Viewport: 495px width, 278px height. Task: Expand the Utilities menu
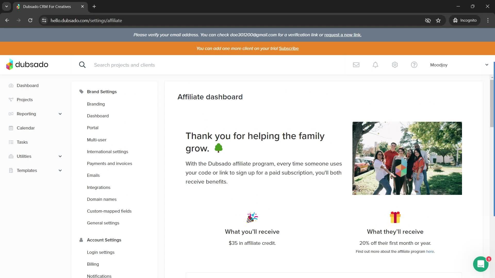tap(60, 156)
